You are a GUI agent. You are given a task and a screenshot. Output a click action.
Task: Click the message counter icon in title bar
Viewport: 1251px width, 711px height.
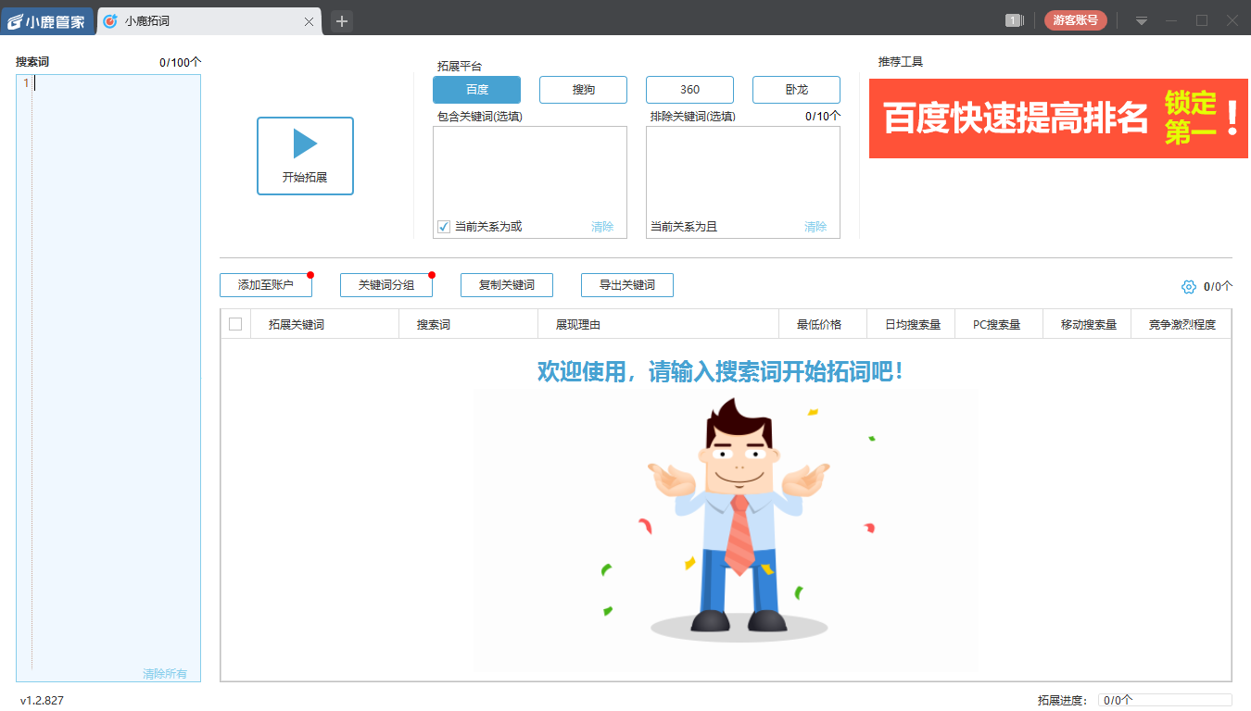[x=1015, y=20]
